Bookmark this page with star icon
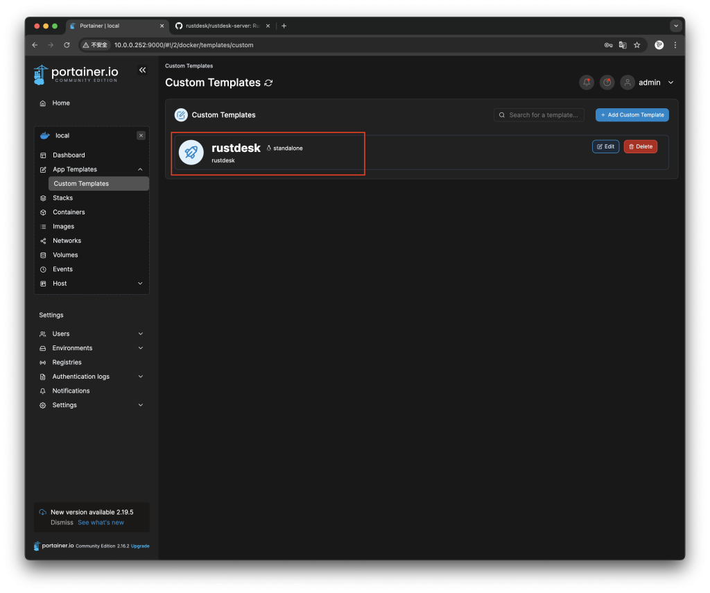 637,45
